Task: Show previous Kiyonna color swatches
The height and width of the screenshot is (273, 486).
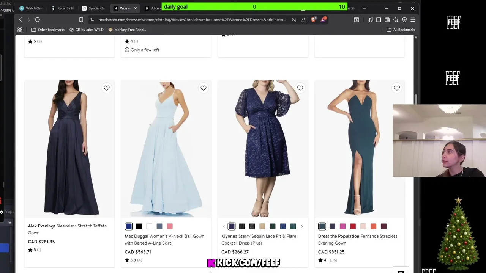Action: pos(224,226)
